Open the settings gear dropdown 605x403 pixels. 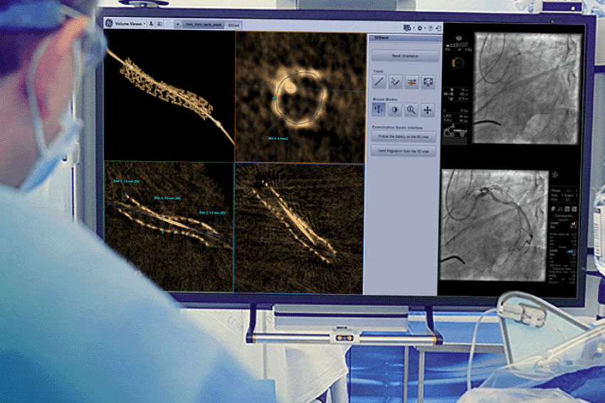pos(421,28)
